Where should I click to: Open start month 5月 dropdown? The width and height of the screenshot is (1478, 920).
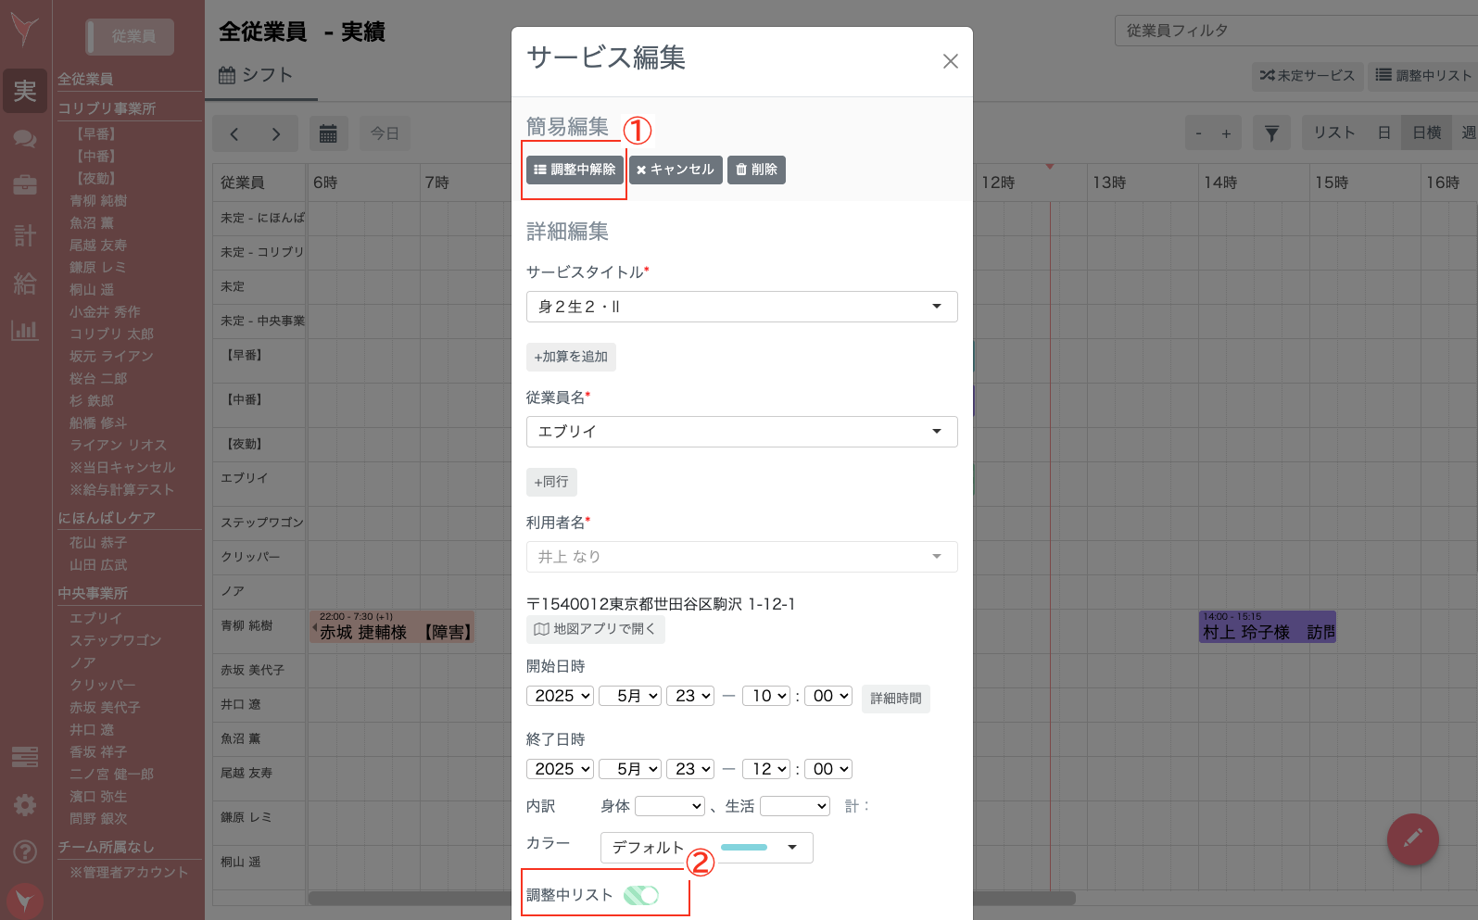[x=630, y=696]
